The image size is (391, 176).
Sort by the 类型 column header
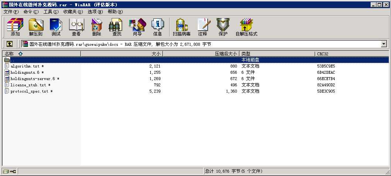click(277, 54)
